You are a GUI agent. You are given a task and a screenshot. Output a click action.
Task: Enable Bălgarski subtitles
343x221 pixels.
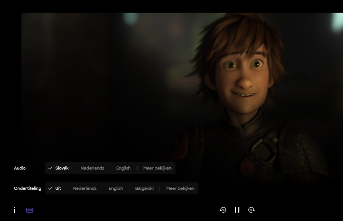click(145, 188)
